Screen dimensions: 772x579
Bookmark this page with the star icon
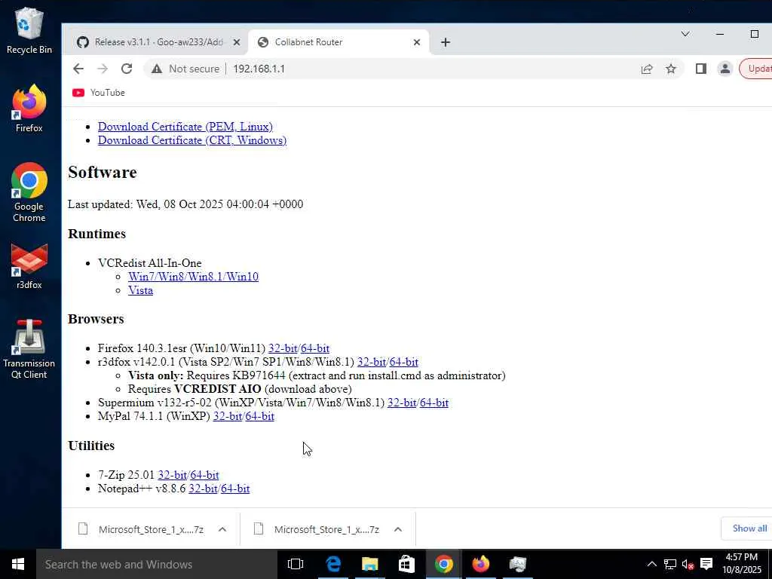pos(671,69)
